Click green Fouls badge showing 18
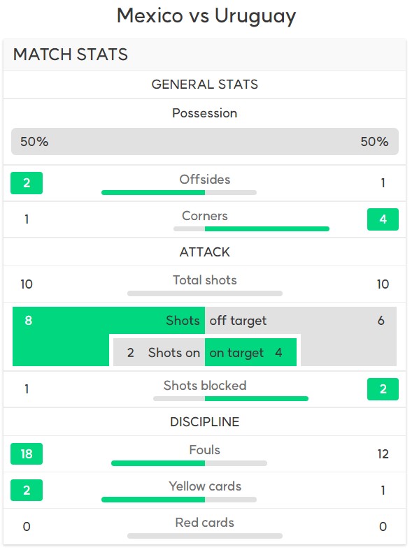 click(x=27, y=454)
